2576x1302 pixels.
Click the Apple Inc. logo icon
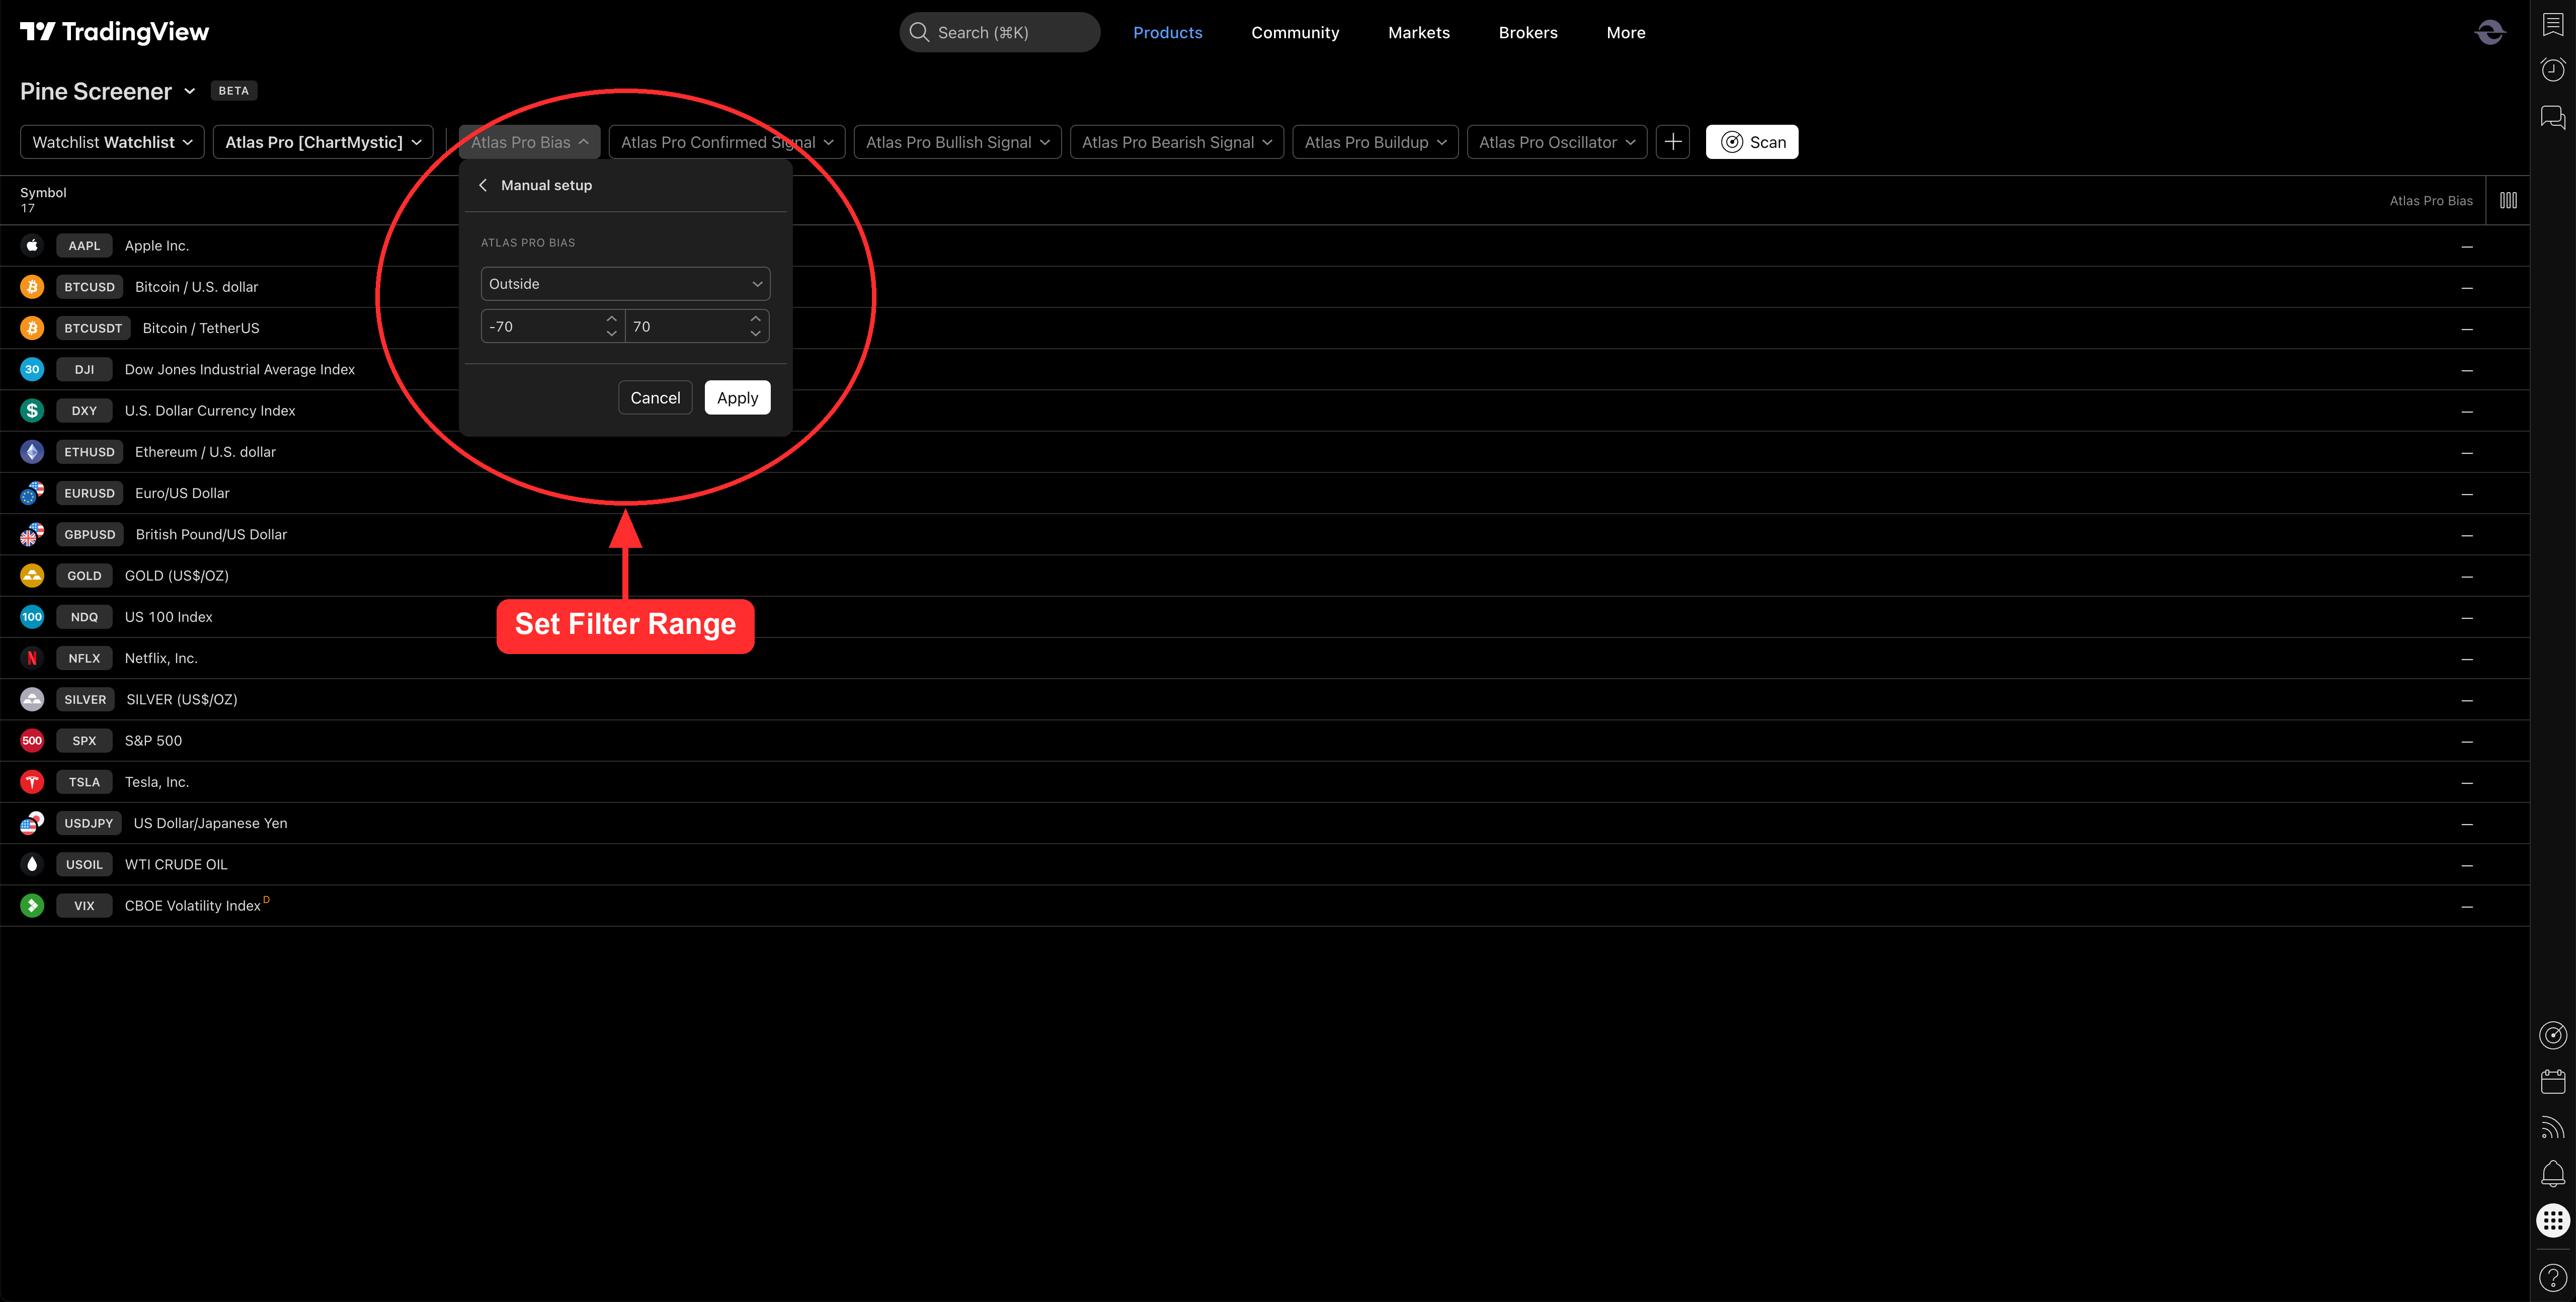click(x=32, y=246)
